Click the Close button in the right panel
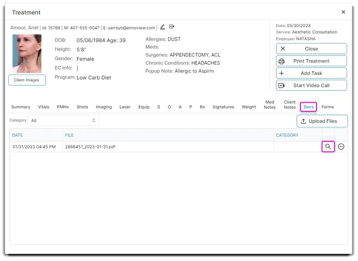Screen dimensions: 358x261 pyautogui.click(x=311, y=49)
